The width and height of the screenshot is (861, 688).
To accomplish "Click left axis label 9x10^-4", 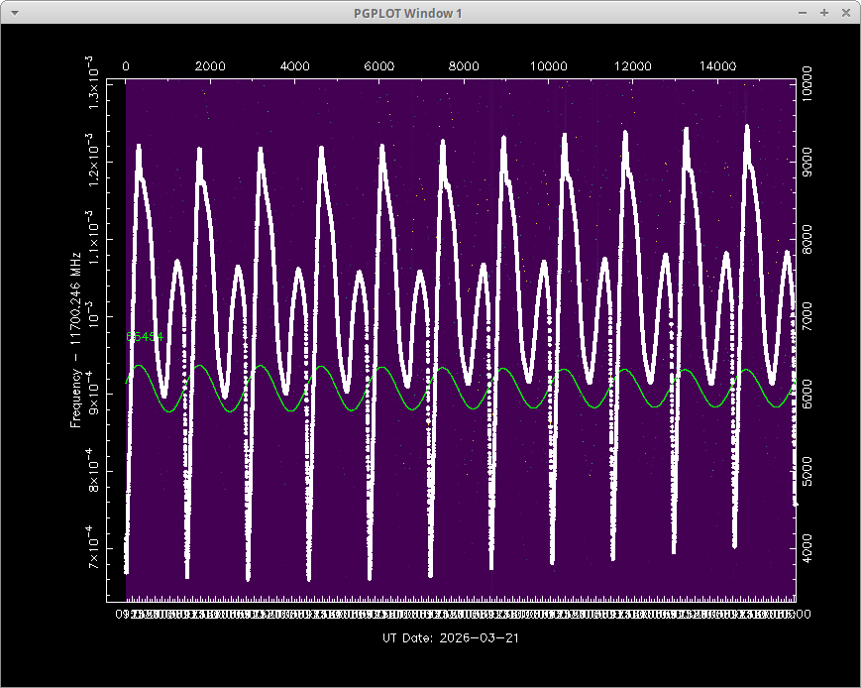I will 93,393.
